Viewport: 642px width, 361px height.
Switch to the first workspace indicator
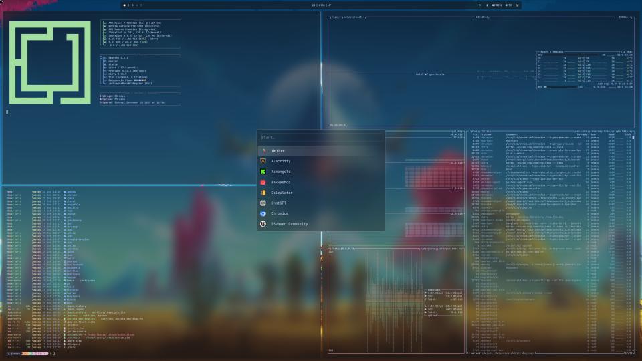coord(127,5)
